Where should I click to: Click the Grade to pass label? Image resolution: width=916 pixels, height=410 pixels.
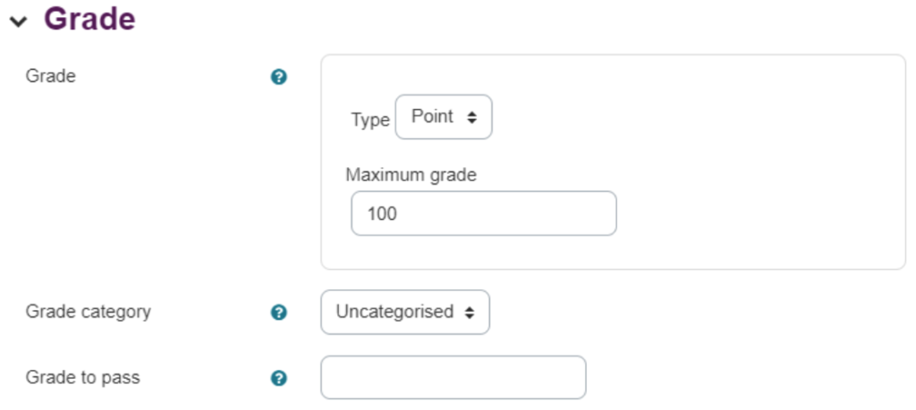[83, 377]
